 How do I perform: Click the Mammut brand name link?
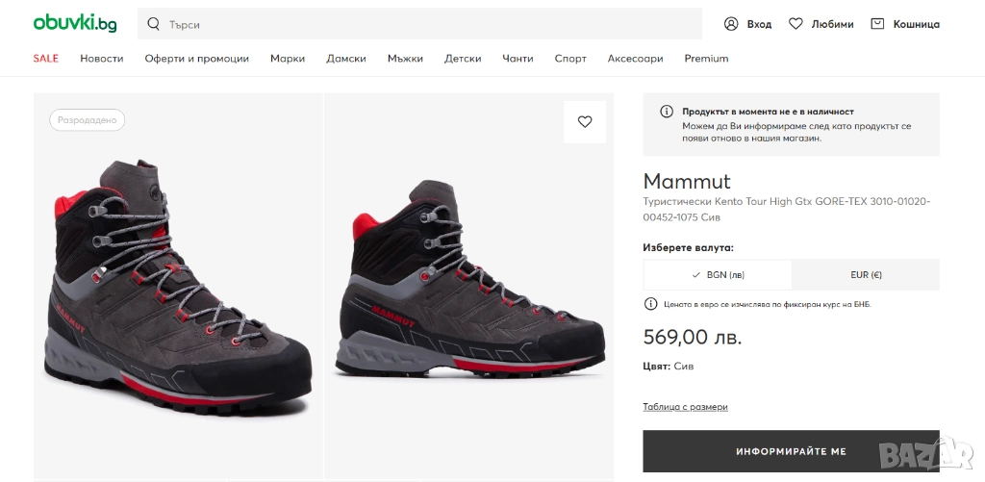[687, 182]
